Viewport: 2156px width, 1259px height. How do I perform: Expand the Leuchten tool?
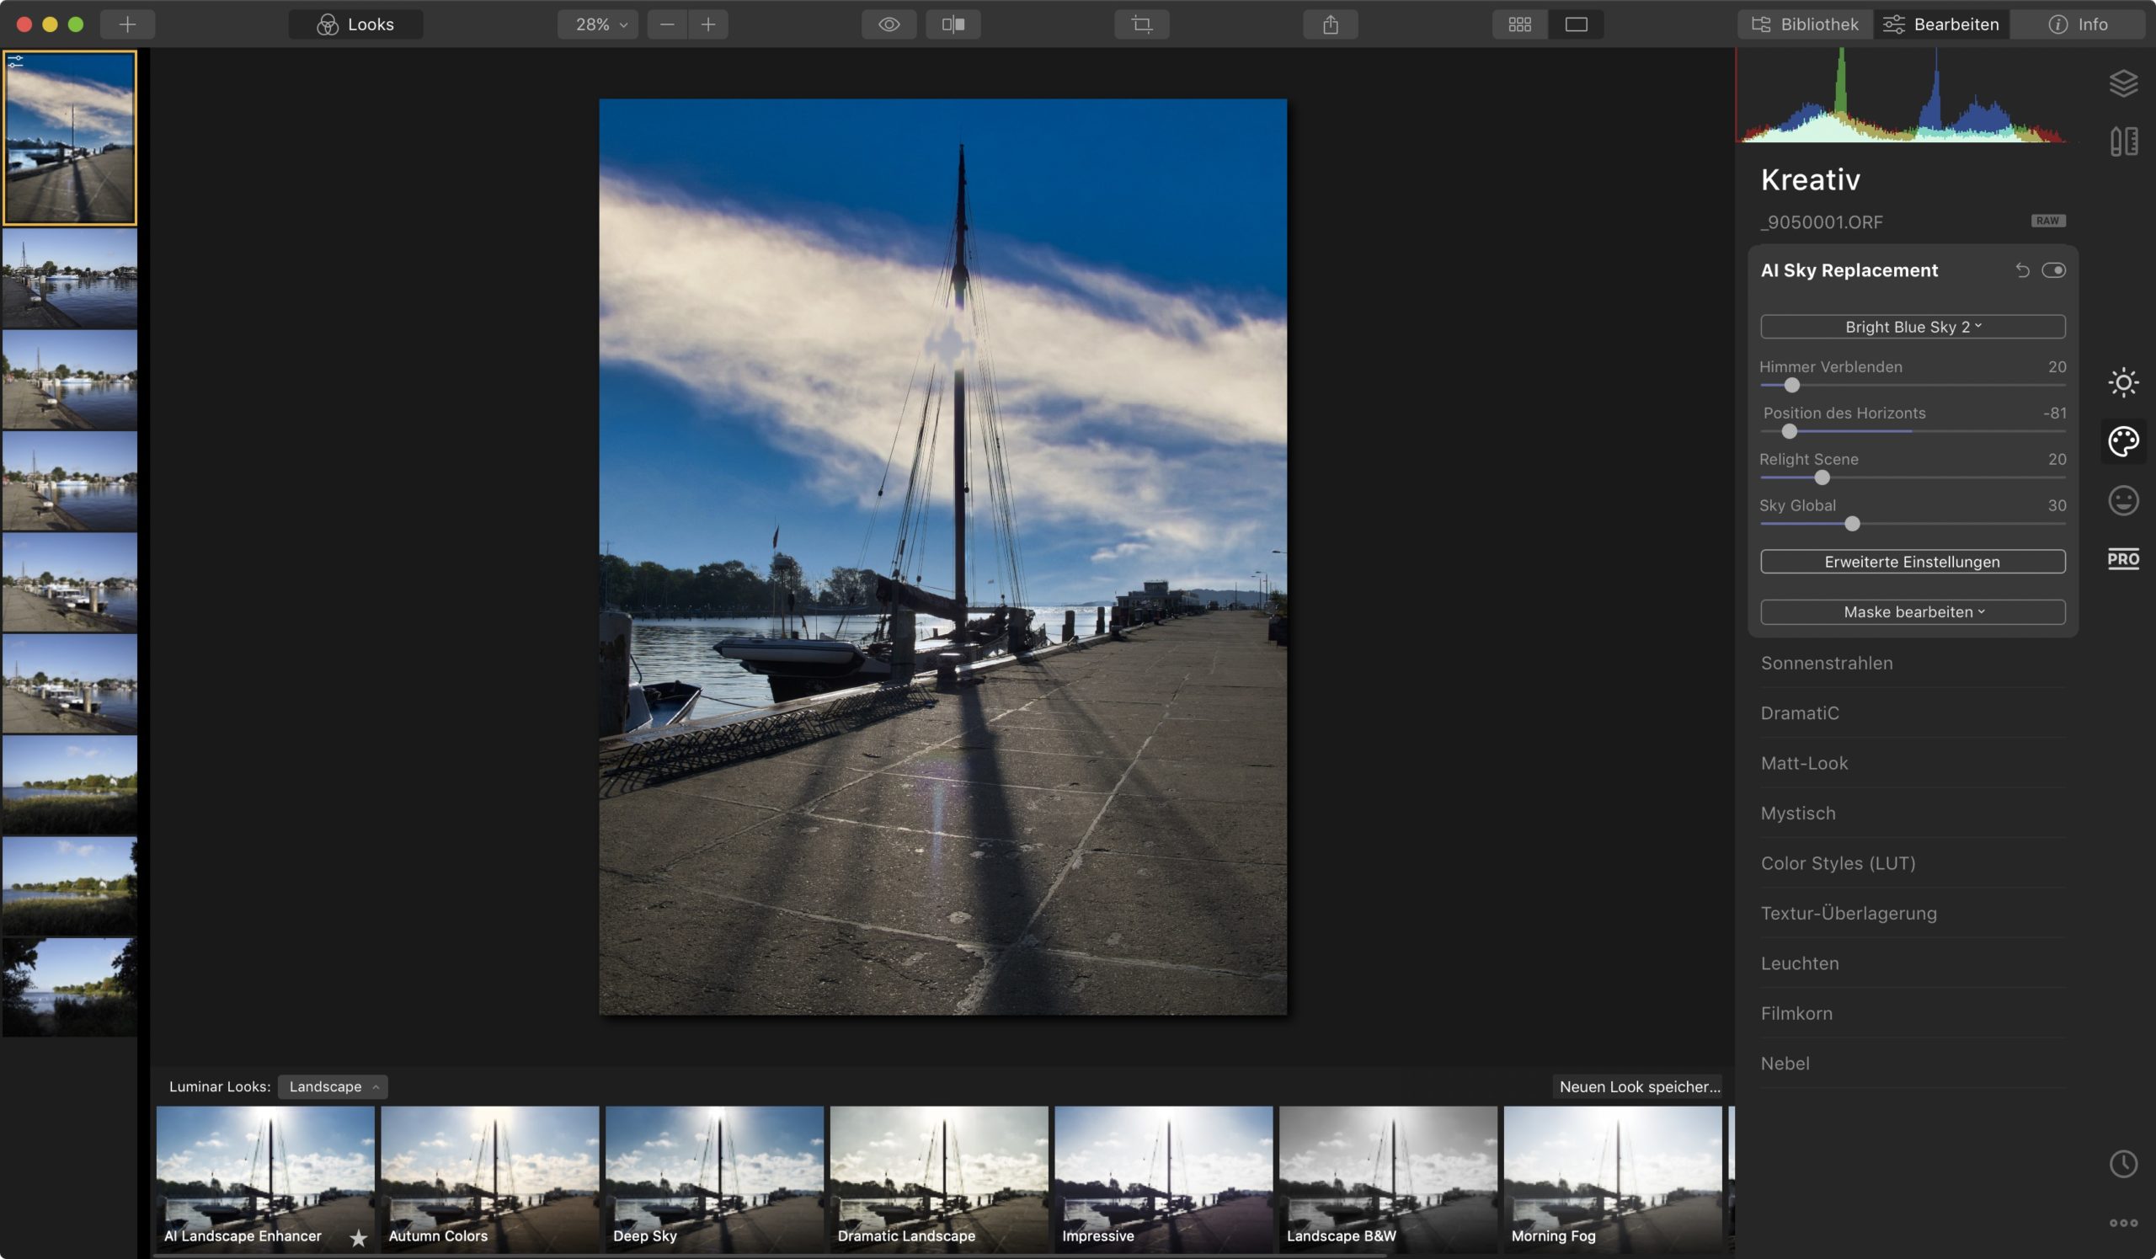1913,963
